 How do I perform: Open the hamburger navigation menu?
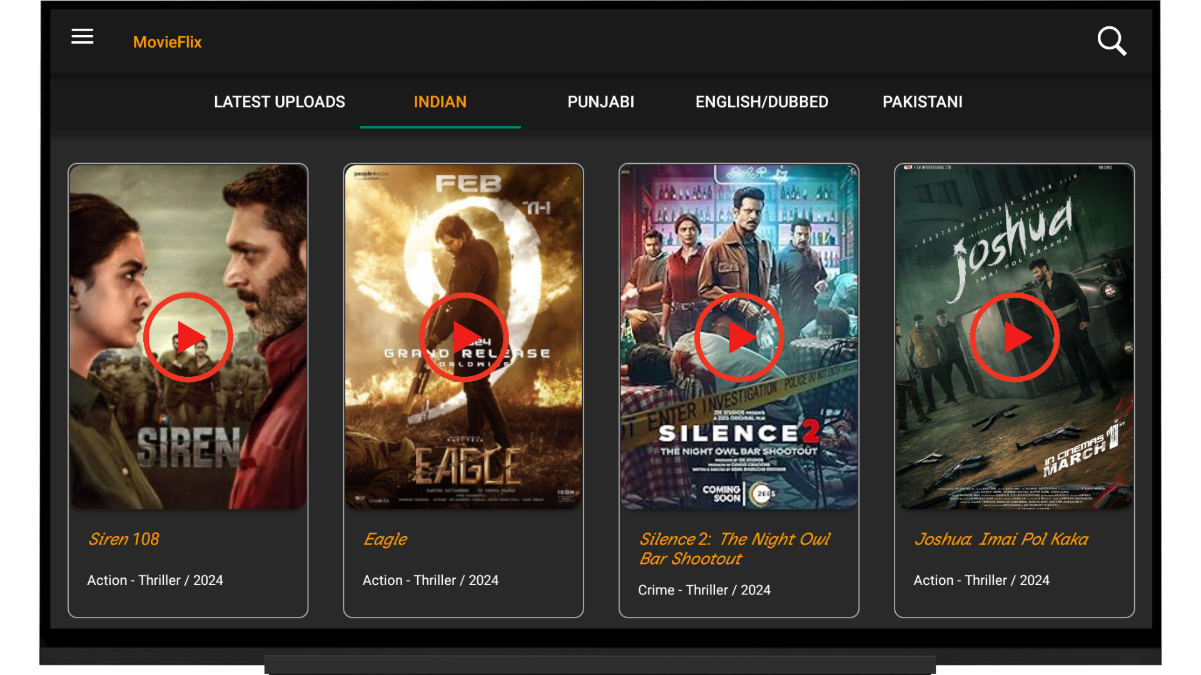point(82,37)
